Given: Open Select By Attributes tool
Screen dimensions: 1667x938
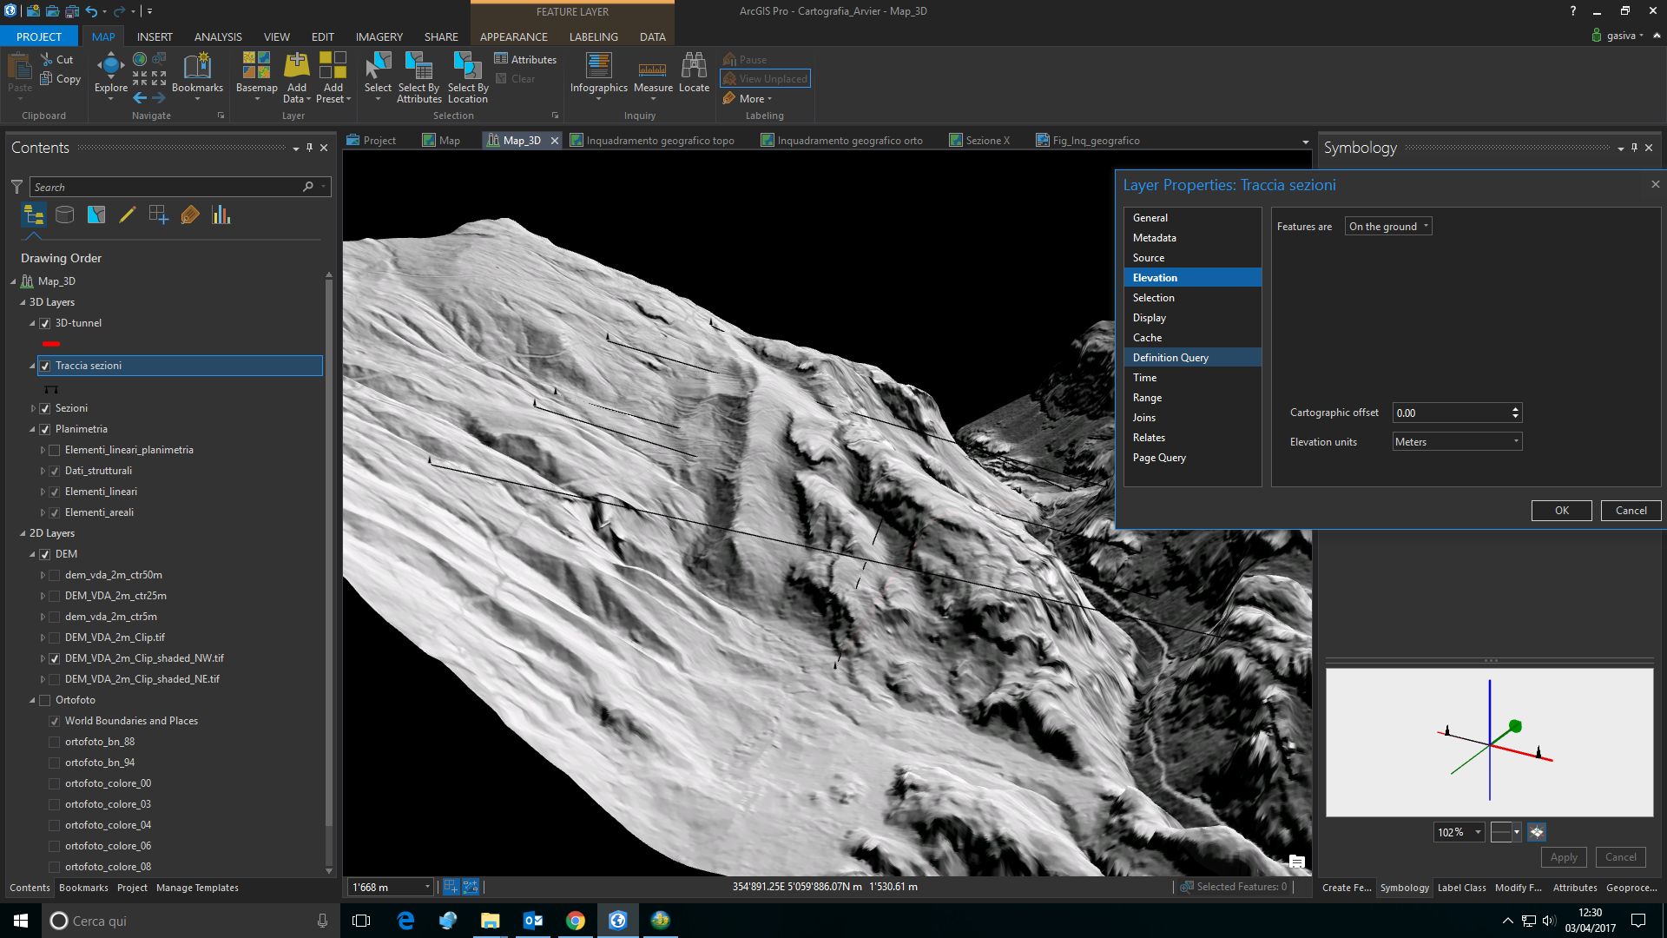Looking at the screenshot, I should click(418, 76).
